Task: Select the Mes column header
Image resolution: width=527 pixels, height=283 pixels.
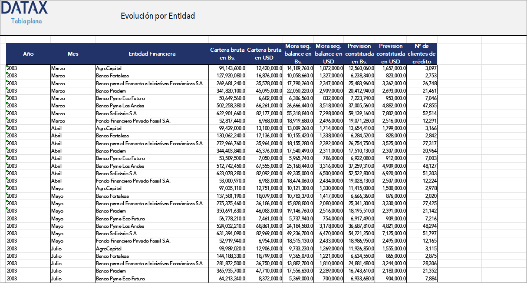Action: [73, 54]
